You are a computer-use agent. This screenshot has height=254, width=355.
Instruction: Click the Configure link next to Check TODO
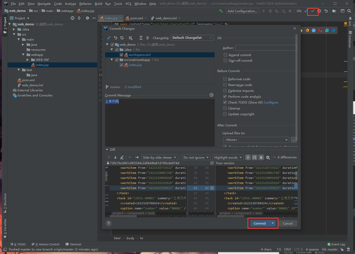pyautogui.click(x=271, y=102)
